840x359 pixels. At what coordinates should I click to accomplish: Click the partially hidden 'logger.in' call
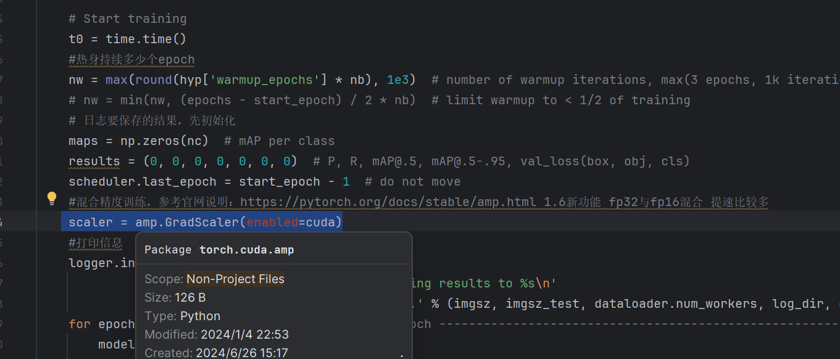click(x=102, y=263)
